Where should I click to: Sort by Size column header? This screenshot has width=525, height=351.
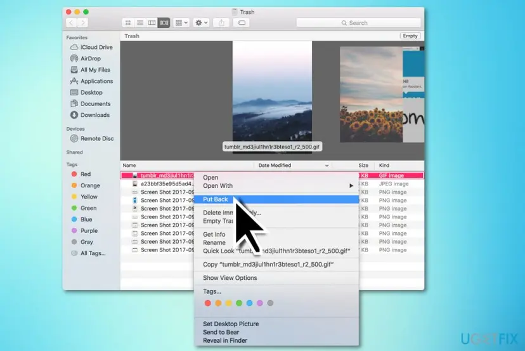pyautogui.click(x=354, y=165)
